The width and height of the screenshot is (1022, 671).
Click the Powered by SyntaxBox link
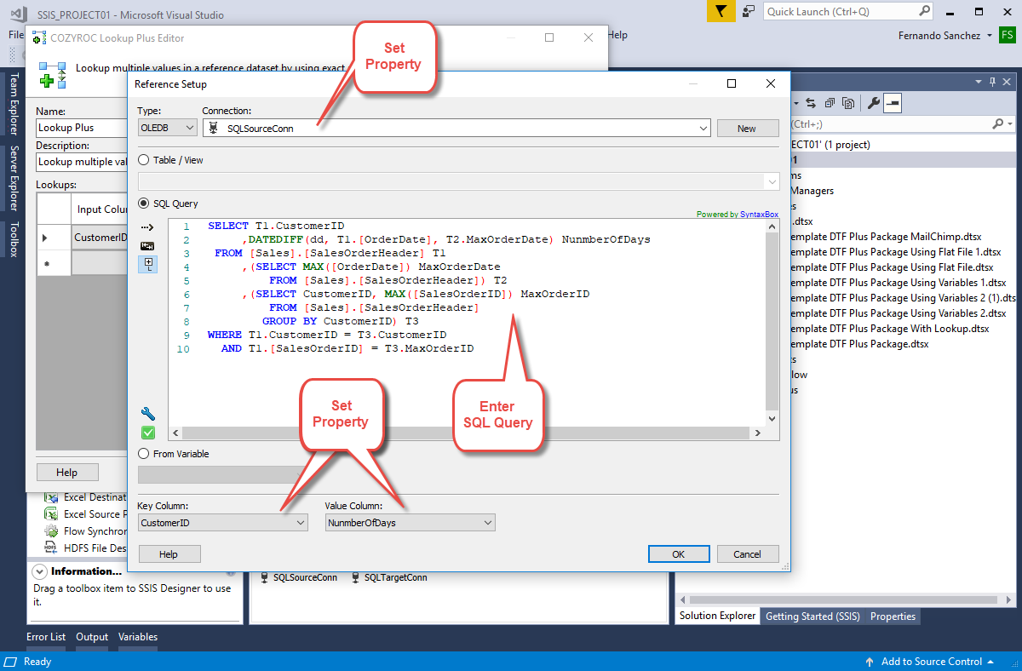pyautogui.click(x=738, y=215)
